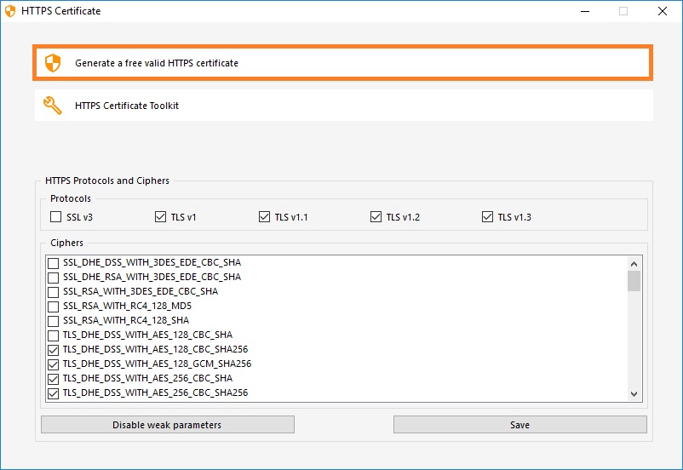Image resolution: width=683 pixels, height=470 pixels.
Task: Enable SSL_RSA_WITH_RC4_128_MD5 cipher
Action: click(x=54, y=306)
